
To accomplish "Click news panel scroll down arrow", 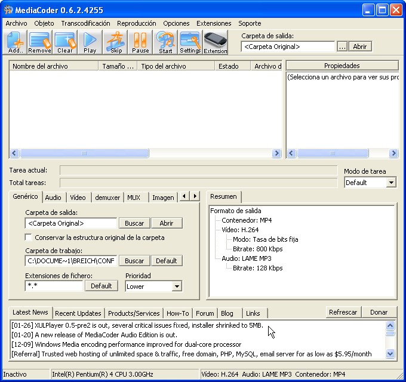I will [x=390, y=353].
